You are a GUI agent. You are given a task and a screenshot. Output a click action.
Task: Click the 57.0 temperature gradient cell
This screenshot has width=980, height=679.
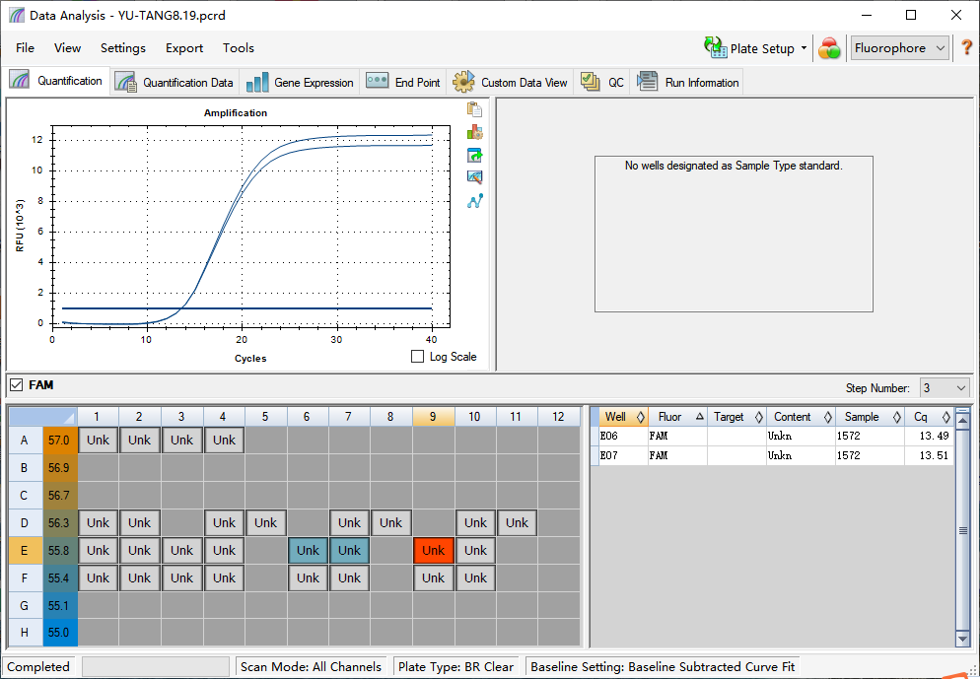pos(59,440)
